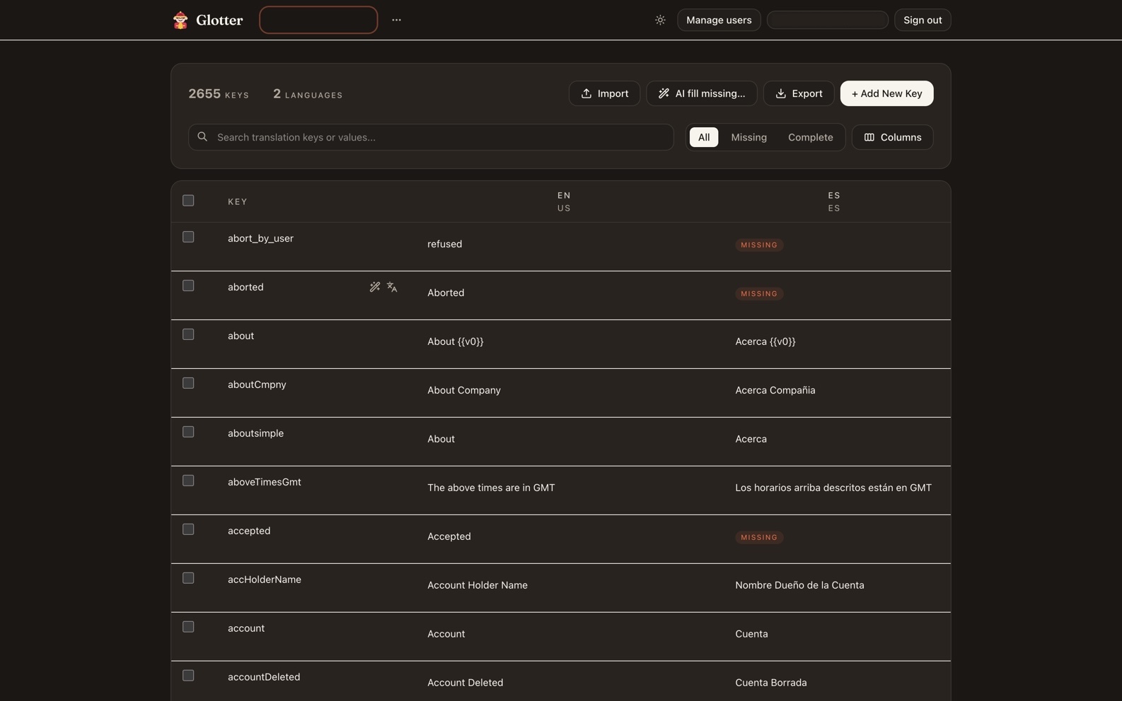
Task: Click Spanish value 'Cuenta Borrada'
Action: pyautogui.click(x=771, y=683)
